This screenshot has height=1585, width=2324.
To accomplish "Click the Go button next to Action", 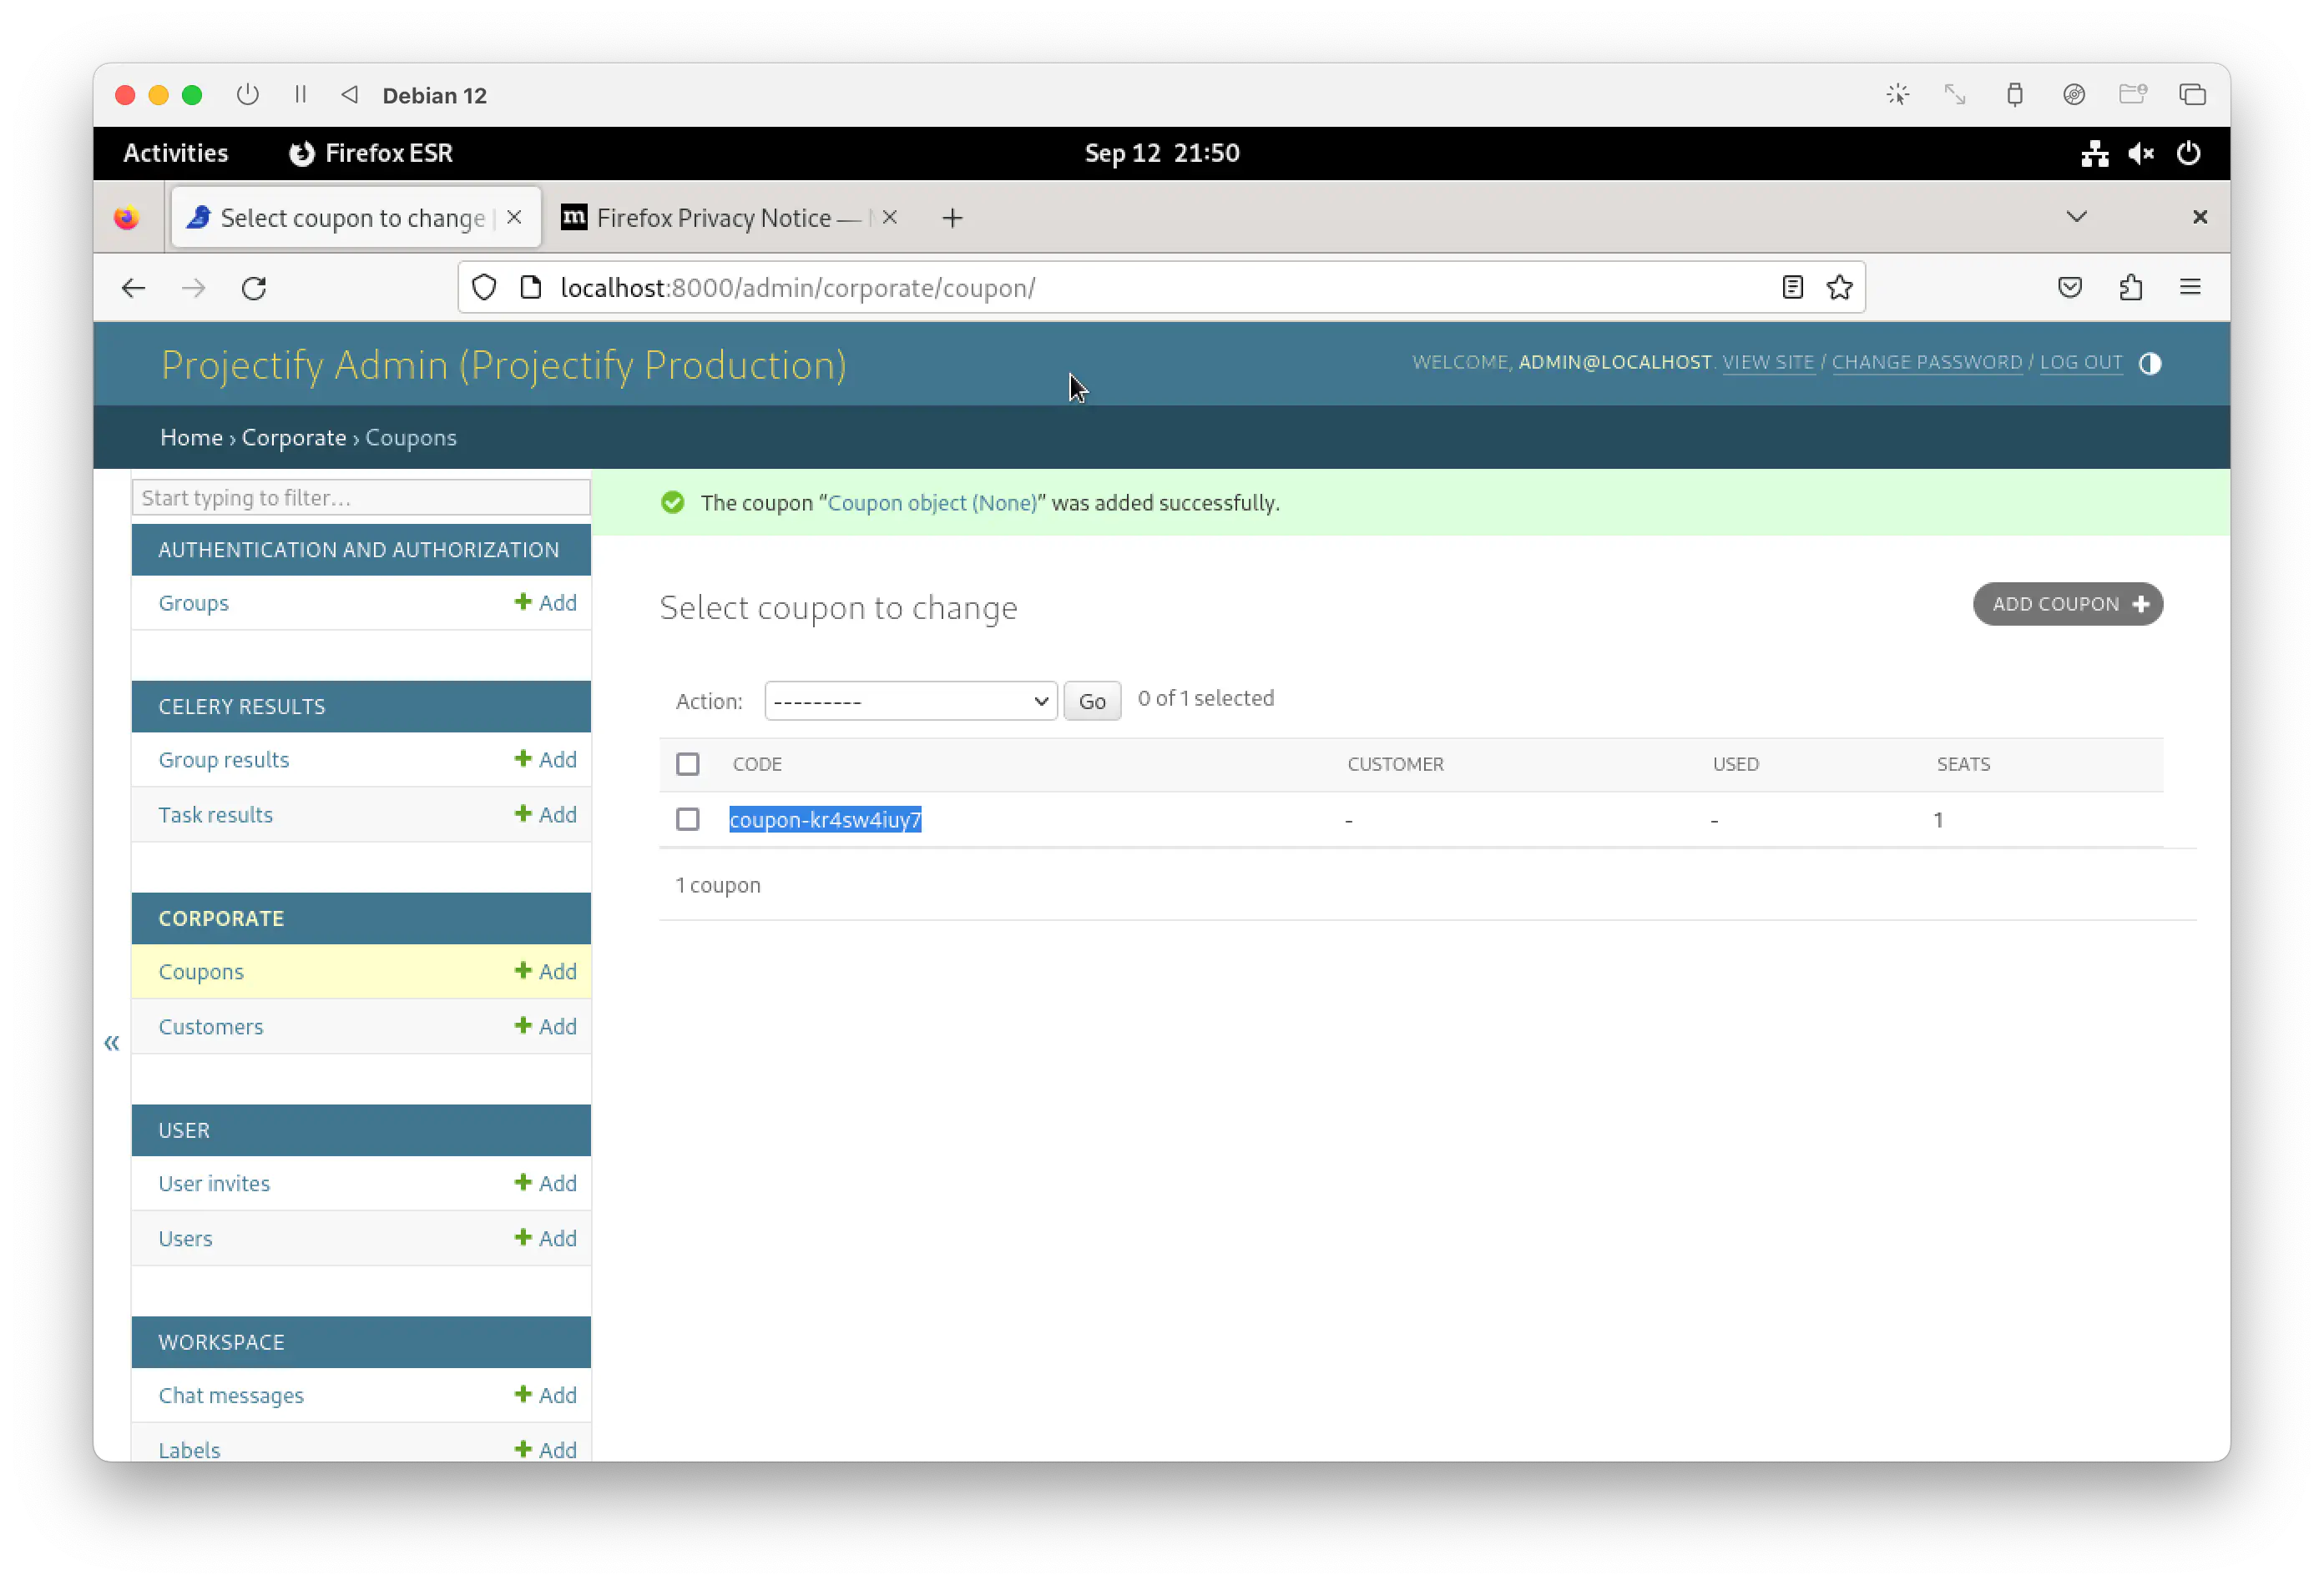I will 1092,702.
